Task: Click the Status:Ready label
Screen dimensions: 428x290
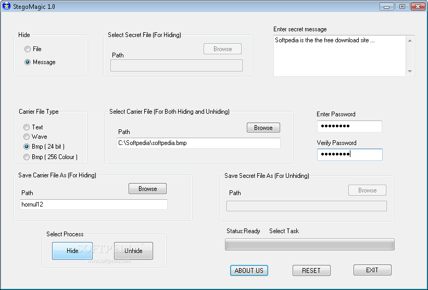Action: (243, 231)
